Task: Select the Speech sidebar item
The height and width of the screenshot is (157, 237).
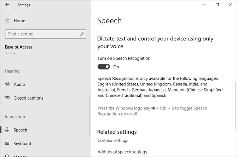Action: coord(20,130)
